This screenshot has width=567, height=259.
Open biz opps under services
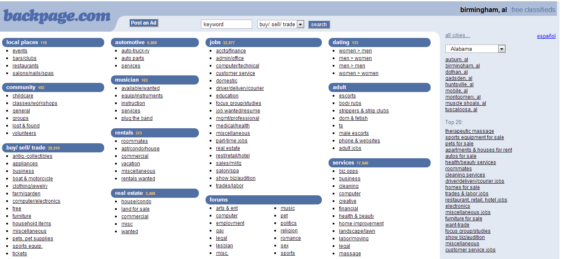349,171
